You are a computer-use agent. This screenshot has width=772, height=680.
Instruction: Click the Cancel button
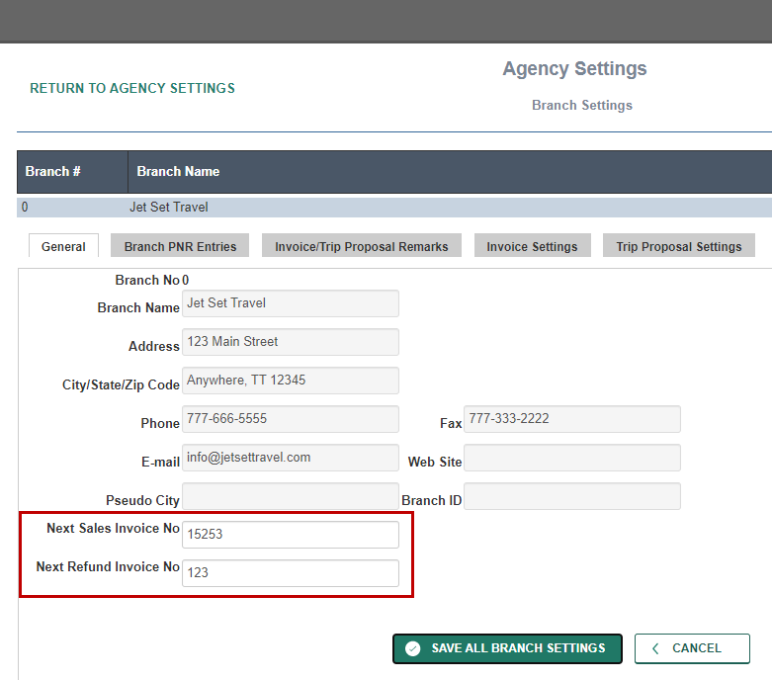[692, 648]
